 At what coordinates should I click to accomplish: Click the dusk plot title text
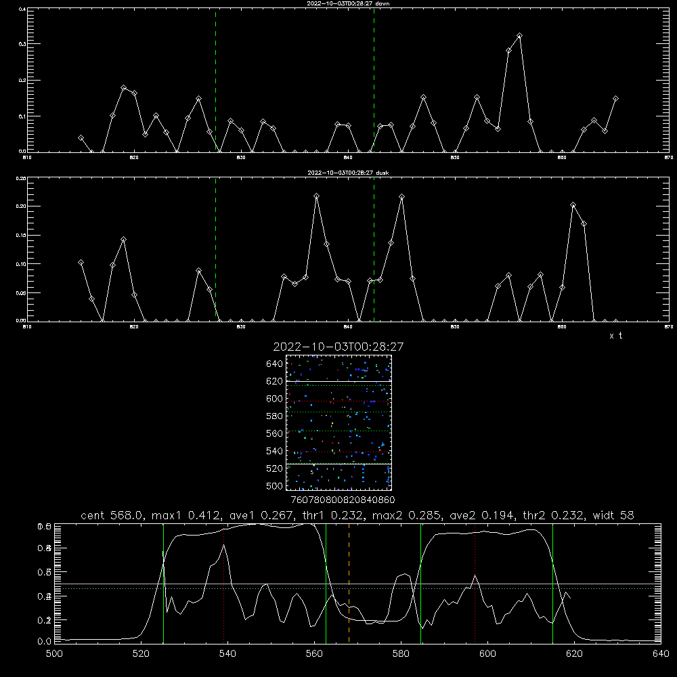pos(348,173)
